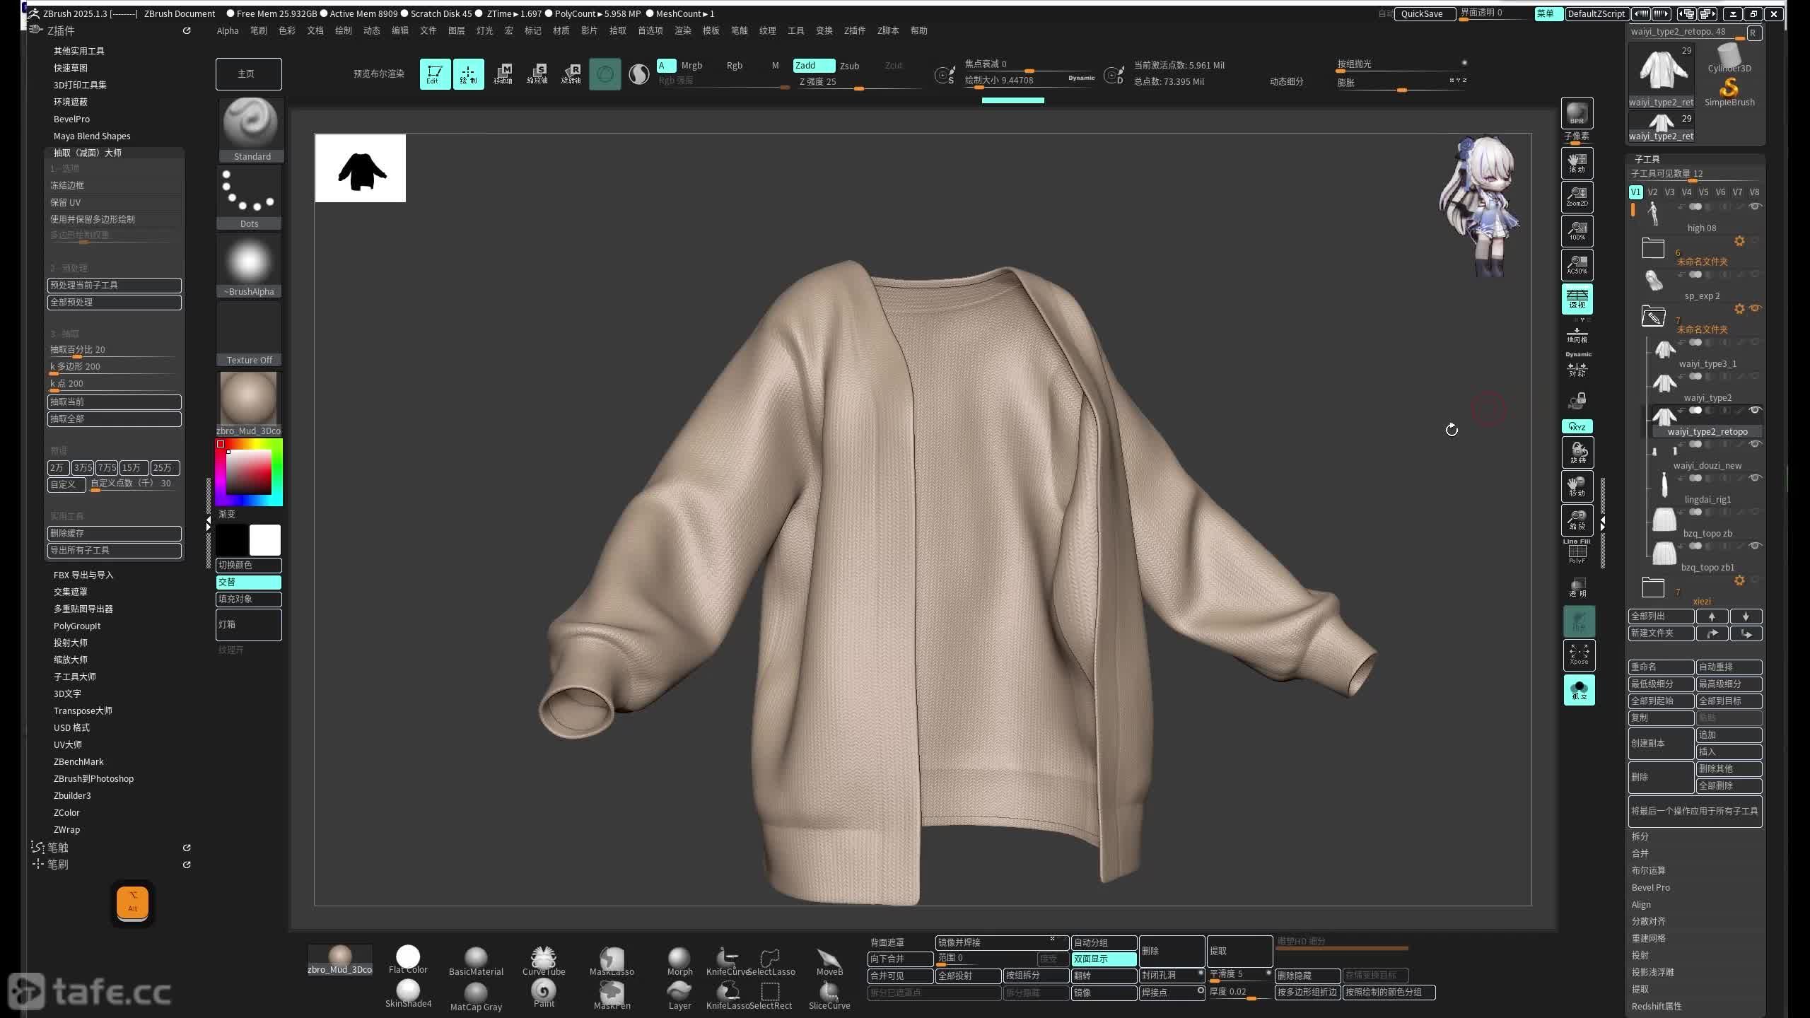1810x1018 pixels.
Task: Click the Zoom2D icon
Action: click(x=1577, y=197)
